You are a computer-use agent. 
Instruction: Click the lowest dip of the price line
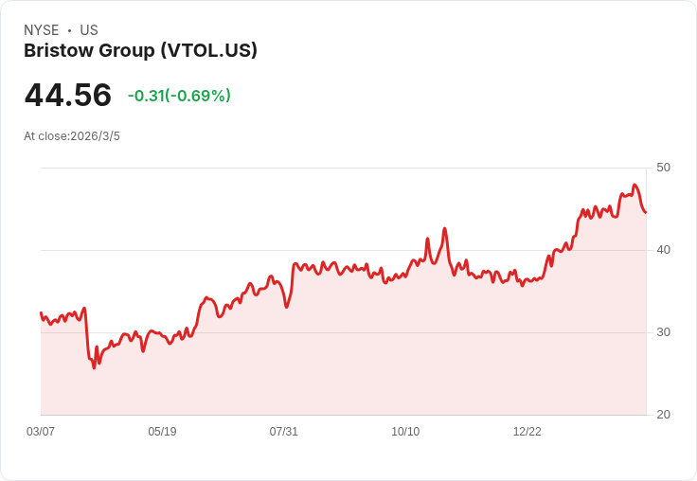[94, 367]
